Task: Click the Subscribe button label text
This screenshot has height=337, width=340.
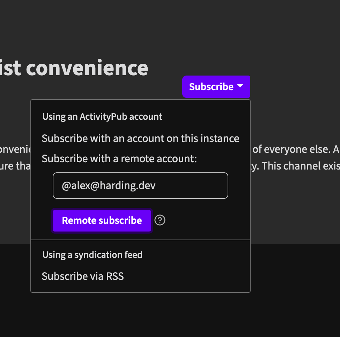Action: point(210,87)
